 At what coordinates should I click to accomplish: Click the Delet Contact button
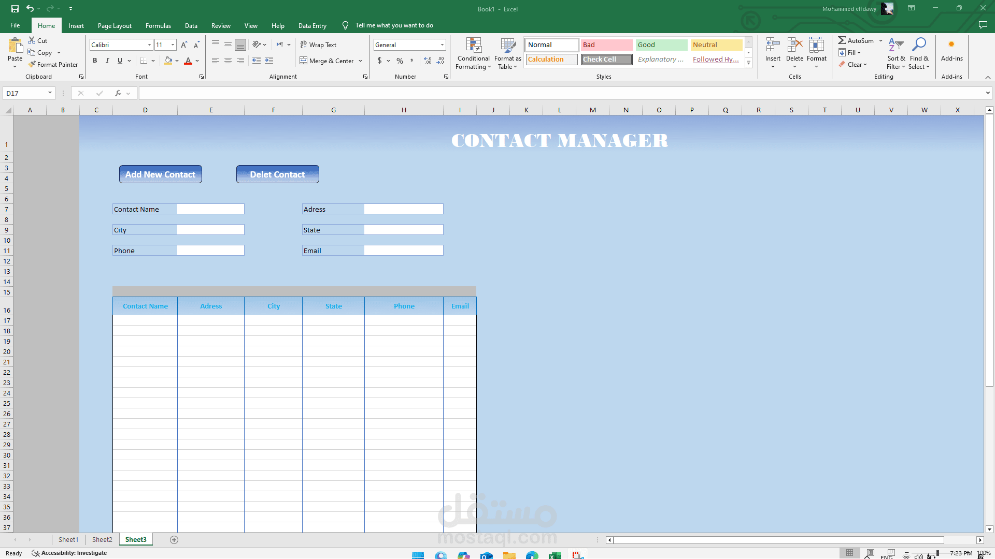[x=278, y=174]
